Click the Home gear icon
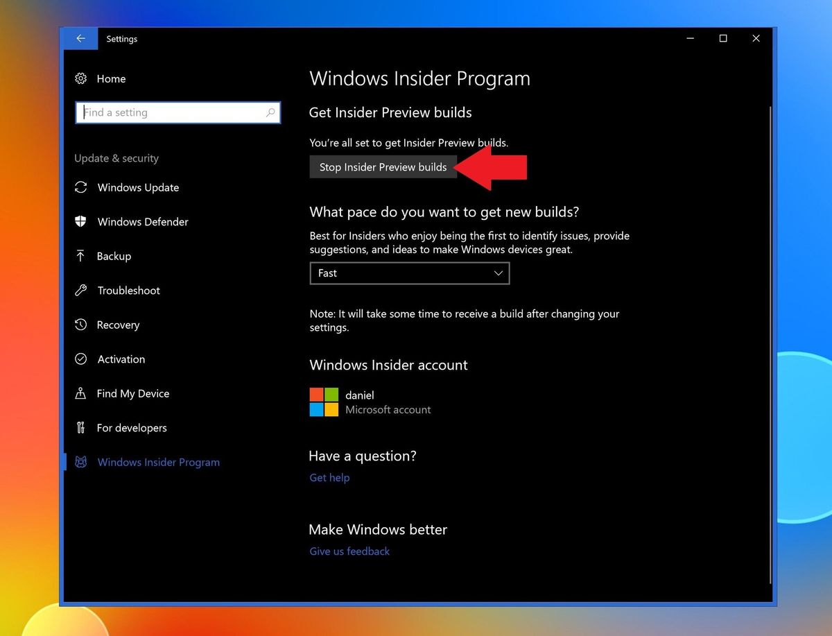 pyautogui.click(x=81, y=78)
